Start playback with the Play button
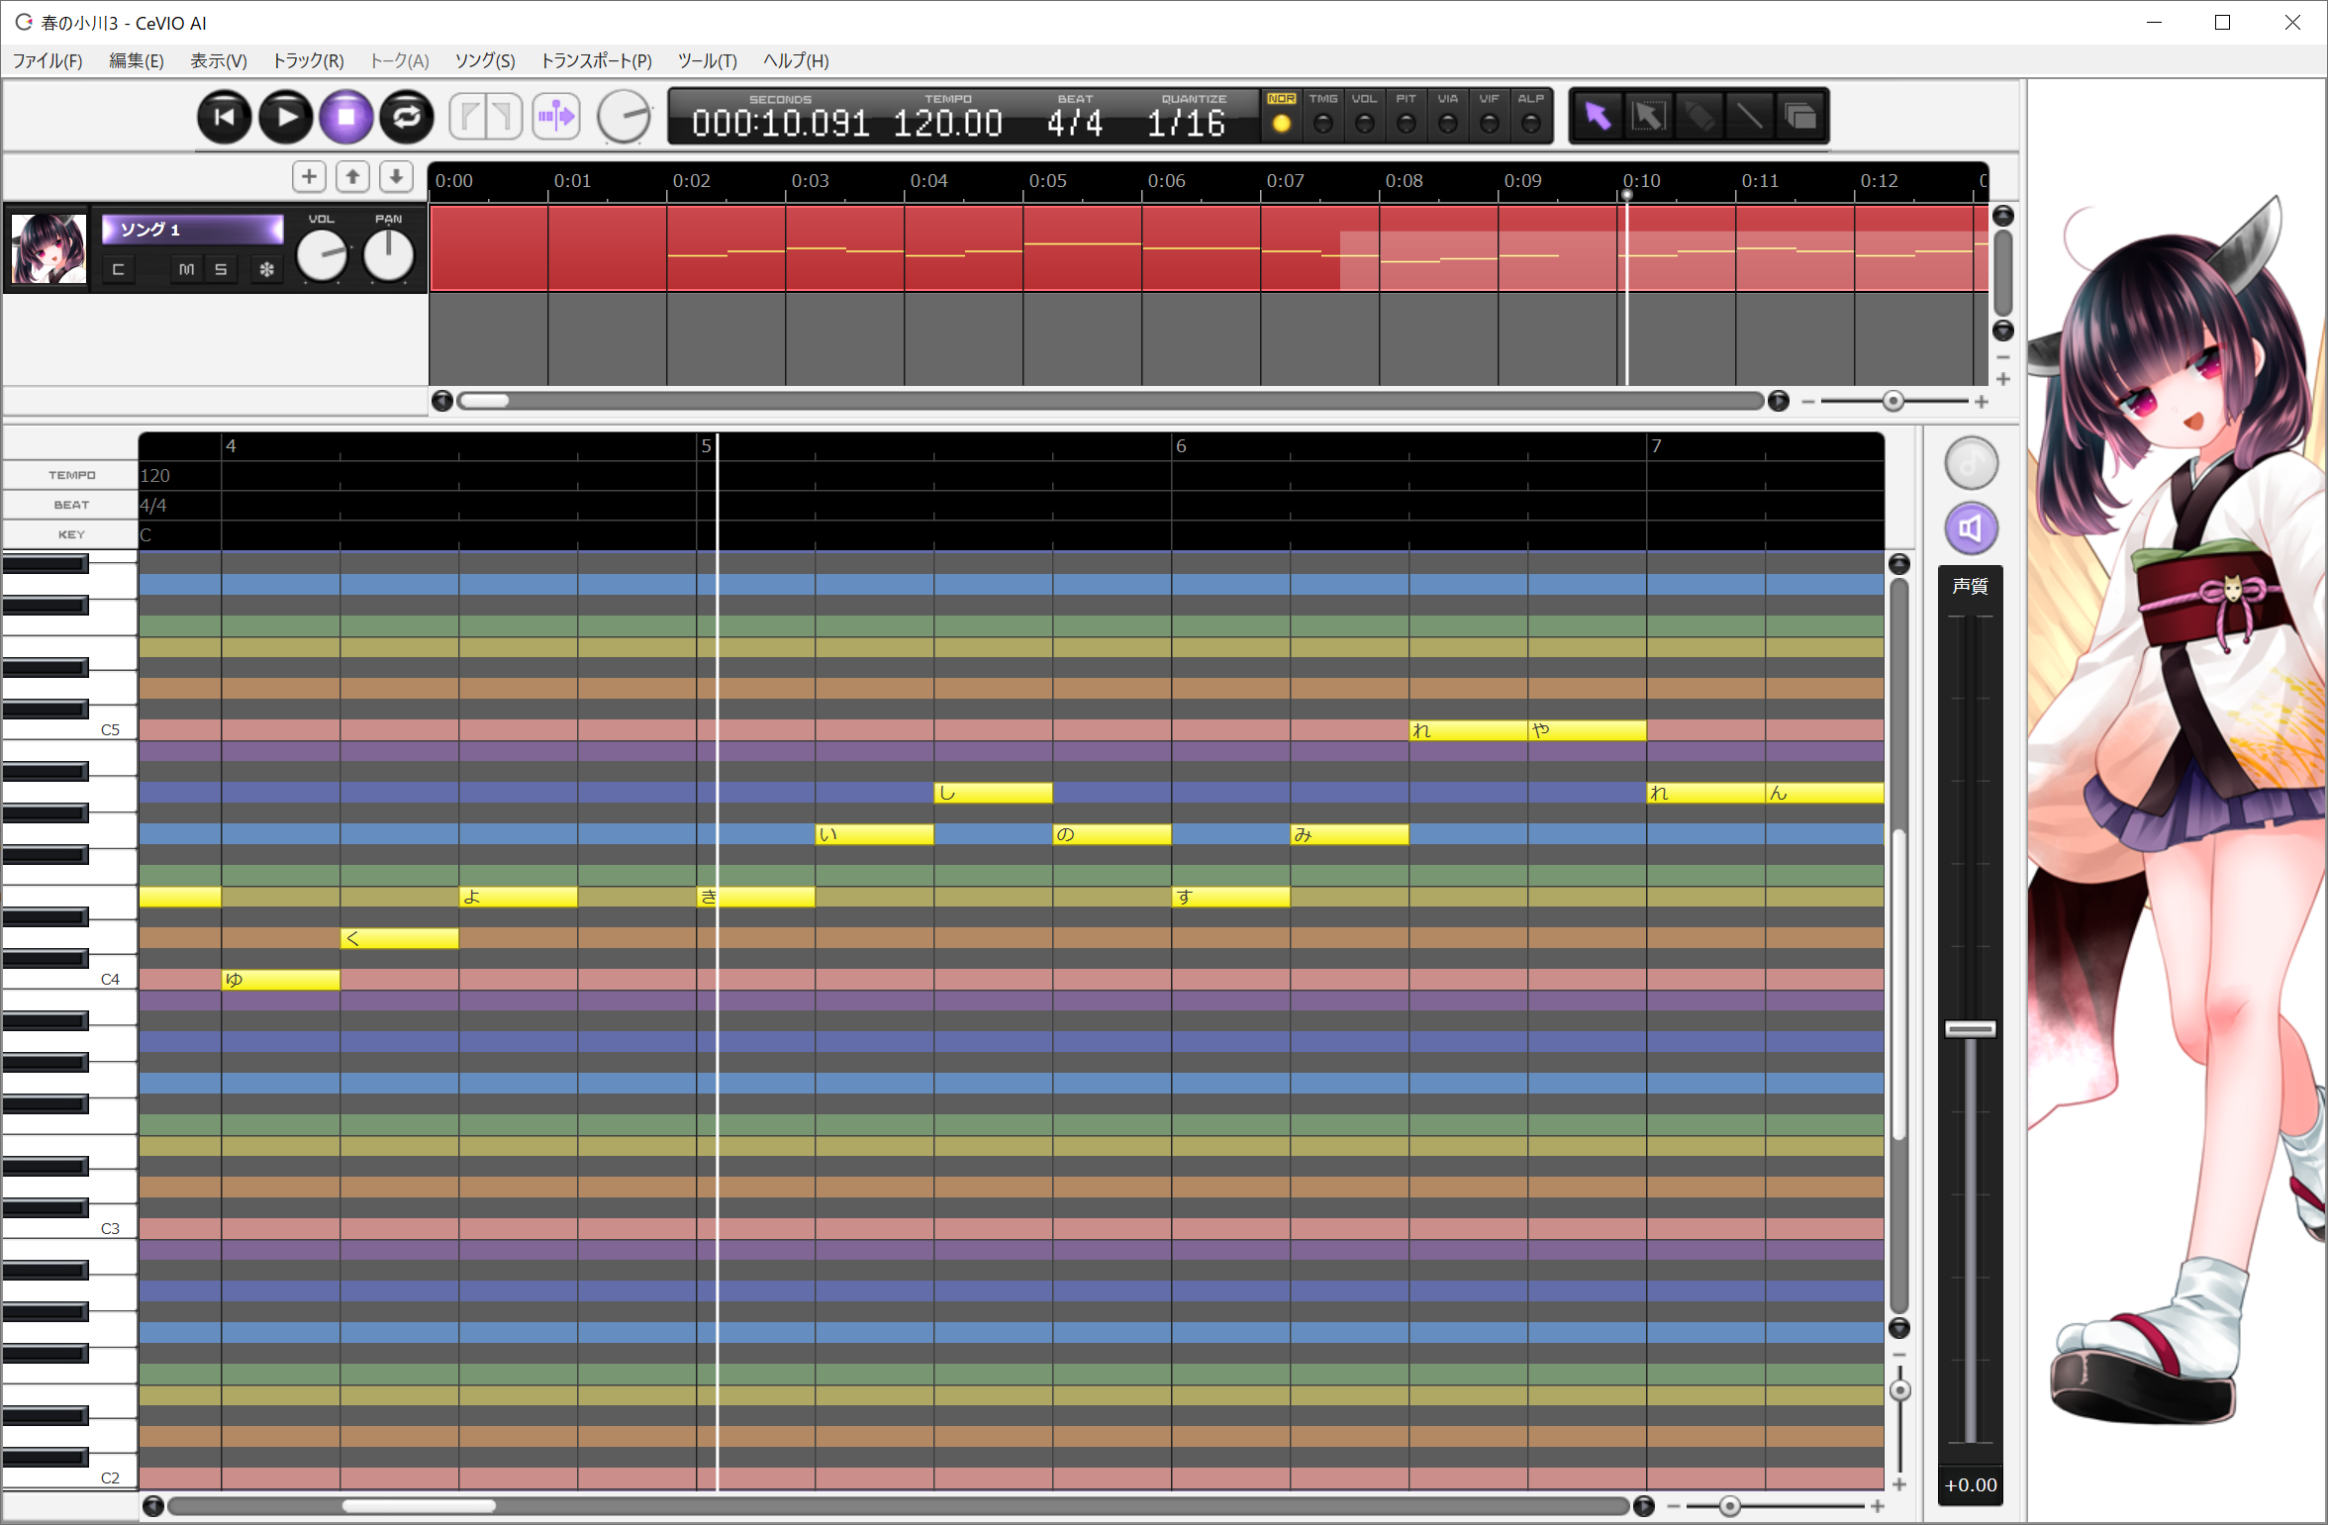2328x1525 pixels. point(286,117)
